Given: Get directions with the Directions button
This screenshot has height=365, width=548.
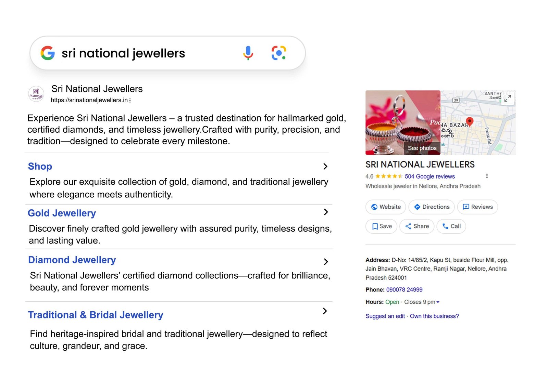Looking at the screenshot, I should click(x=432, y=207).
